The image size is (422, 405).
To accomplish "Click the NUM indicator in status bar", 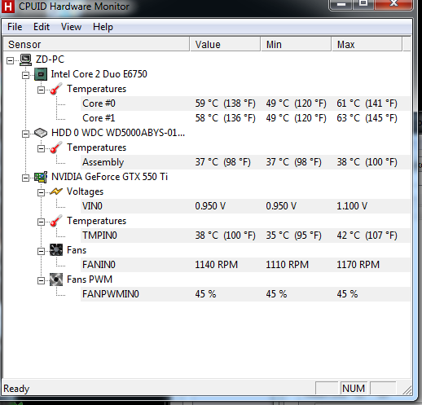I will pyautogui.click(x=354, y=389).
